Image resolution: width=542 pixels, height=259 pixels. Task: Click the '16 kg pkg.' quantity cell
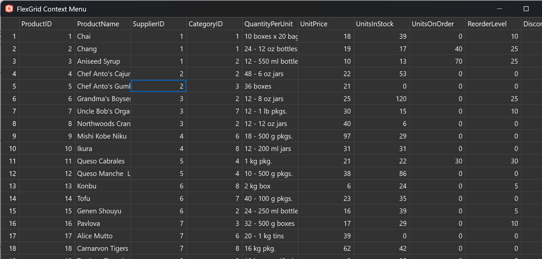(270, 248)
